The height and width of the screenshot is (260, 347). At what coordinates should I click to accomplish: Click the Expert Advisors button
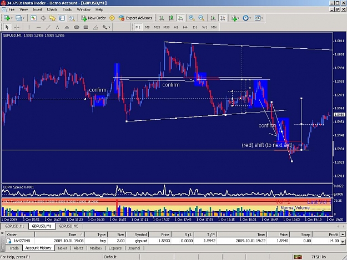135,18
